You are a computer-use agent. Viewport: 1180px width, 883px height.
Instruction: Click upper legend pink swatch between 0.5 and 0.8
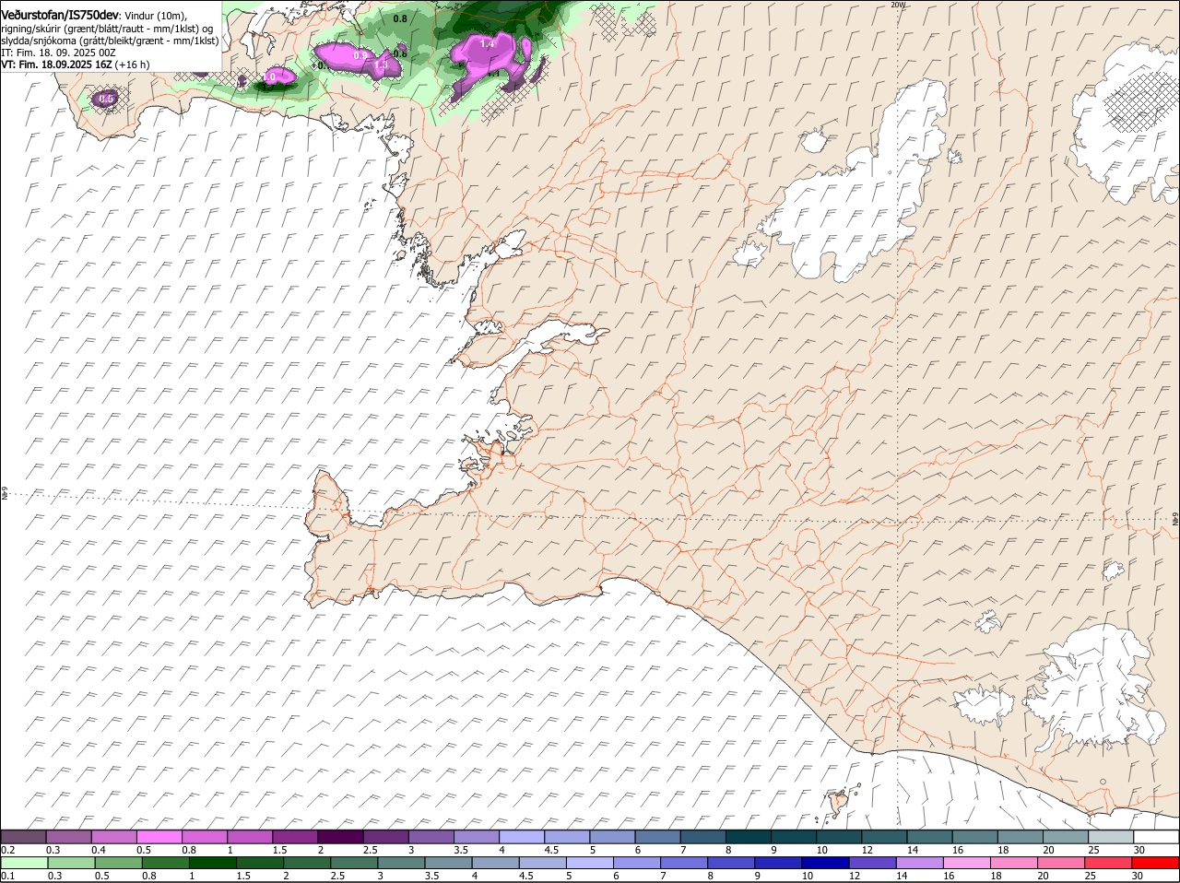click(x=159, y=837)
